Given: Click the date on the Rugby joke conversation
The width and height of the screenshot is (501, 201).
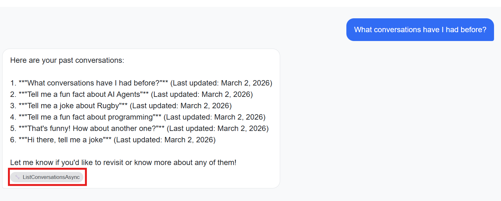Looking at the screenshot, I should (x=204, y=105).
